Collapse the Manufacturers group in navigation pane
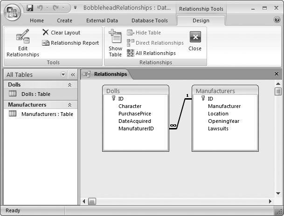 coord(70,105)
